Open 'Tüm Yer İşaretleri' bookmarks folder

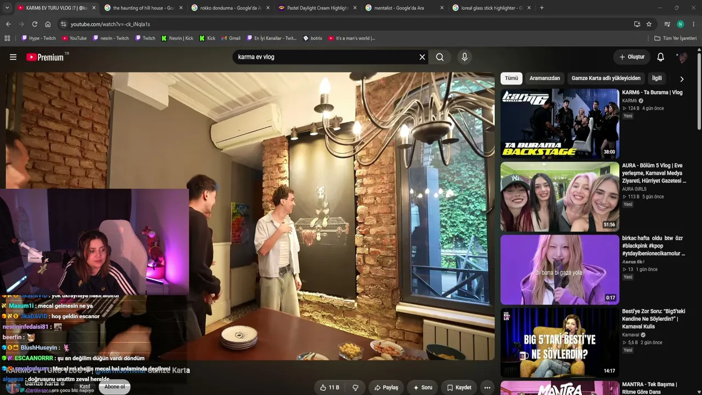point(675,38)
